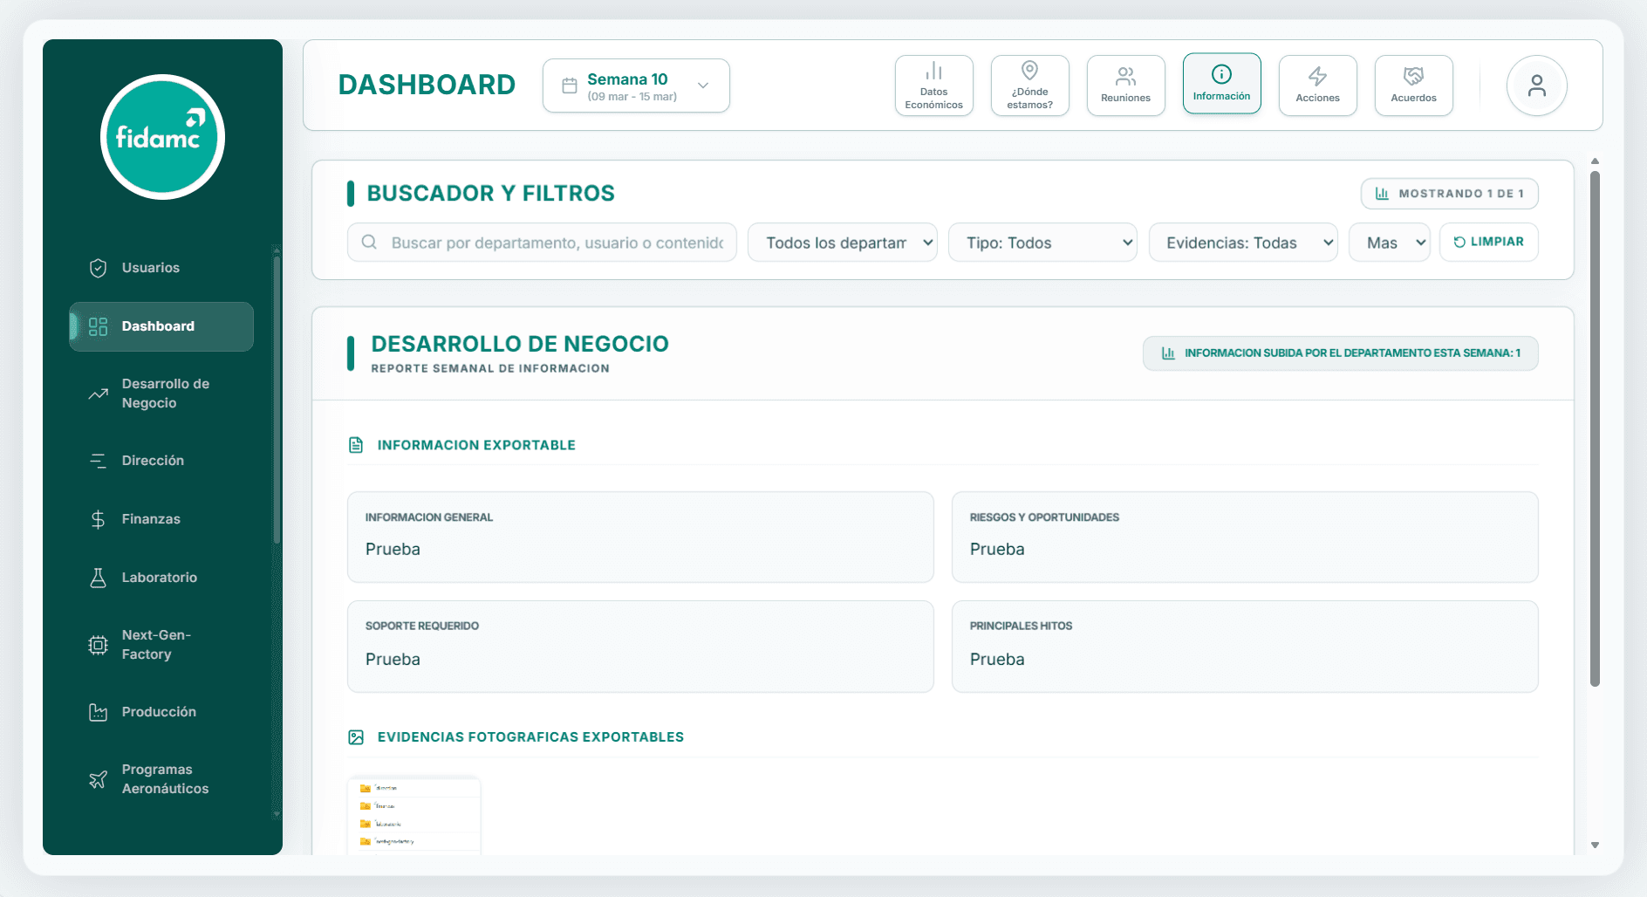1647x897 pixels.
Task: Switch to the Acciones tab
Action: (x=1317, y=86)
